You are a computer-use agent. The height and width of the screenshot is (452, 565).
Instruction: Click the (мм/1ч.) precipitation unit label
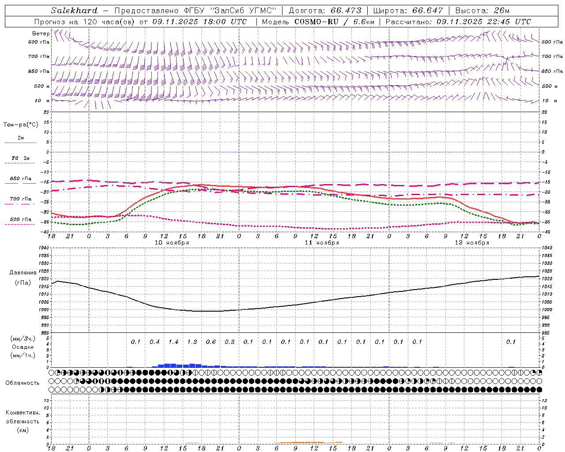pos(23,355)
